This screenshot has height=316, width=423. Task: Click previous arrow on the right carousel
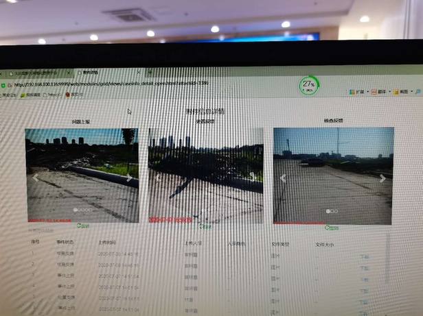point(283,178)
